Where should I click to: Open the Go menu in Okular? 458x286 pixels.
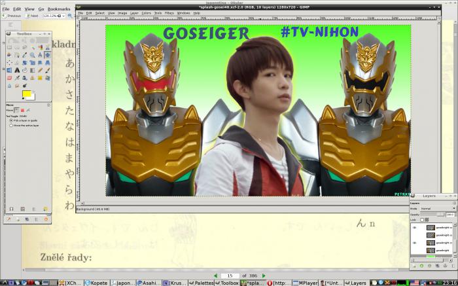pos(41,9)
